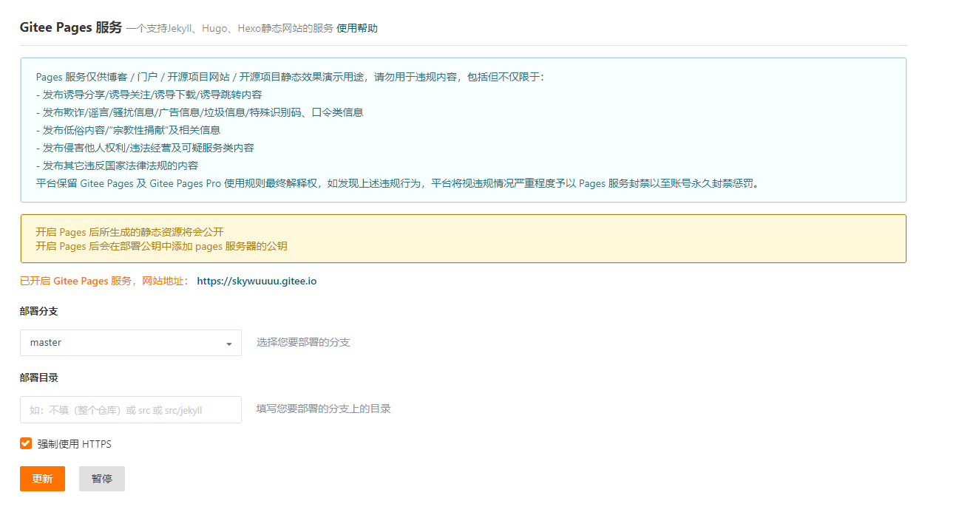Open the 使用帮助 help link
The width and height of the screenshot is (956, 512).
coord(356,28)
